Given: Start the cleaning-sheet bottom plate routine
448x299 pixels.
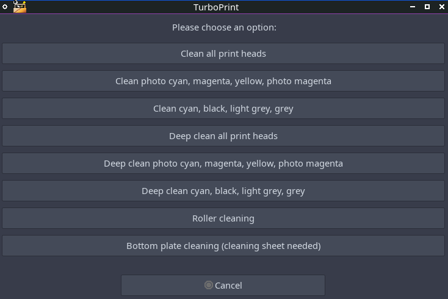Looking at the screenshot, I should (223, 246).
